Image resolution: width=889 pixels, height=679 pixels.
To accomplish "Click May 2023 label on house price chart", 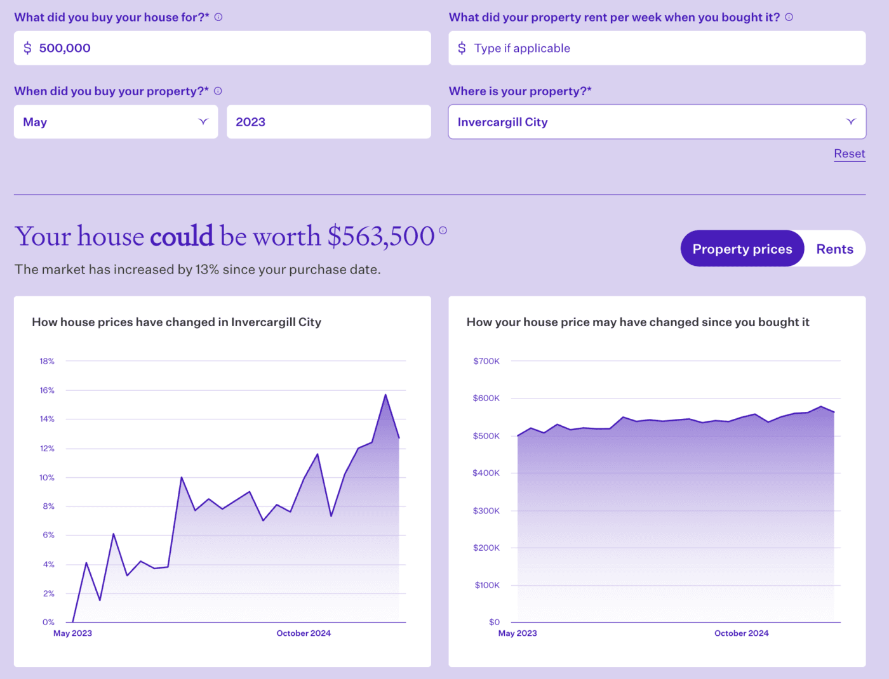I will [518, 633].
